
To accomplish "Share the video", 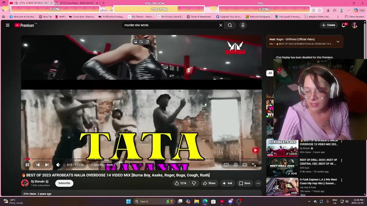I will 209,183.
